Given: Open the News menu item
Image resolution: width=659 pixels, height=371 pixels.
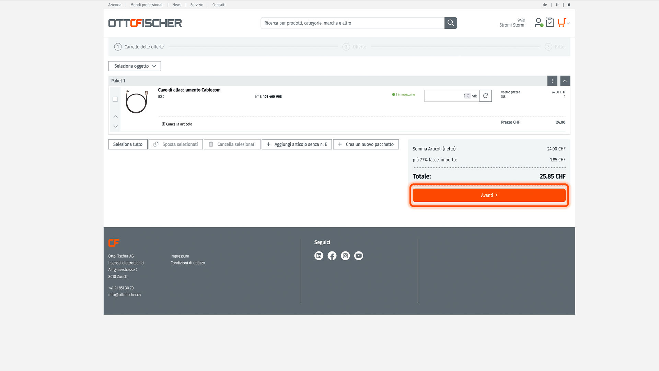Looking at the screenshot, I should click(177, 5).
